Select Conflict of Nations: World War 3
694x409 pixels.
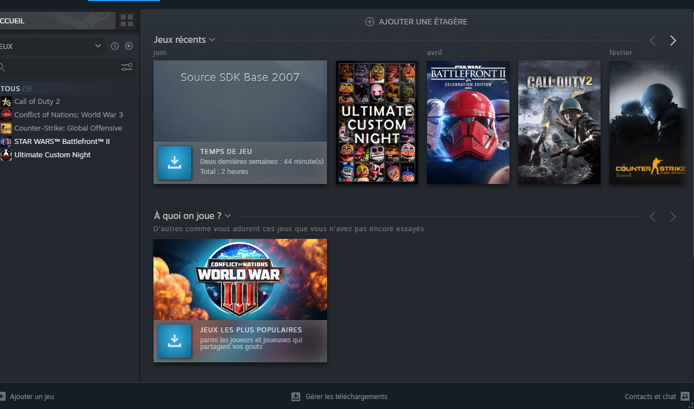pos(68,114)
